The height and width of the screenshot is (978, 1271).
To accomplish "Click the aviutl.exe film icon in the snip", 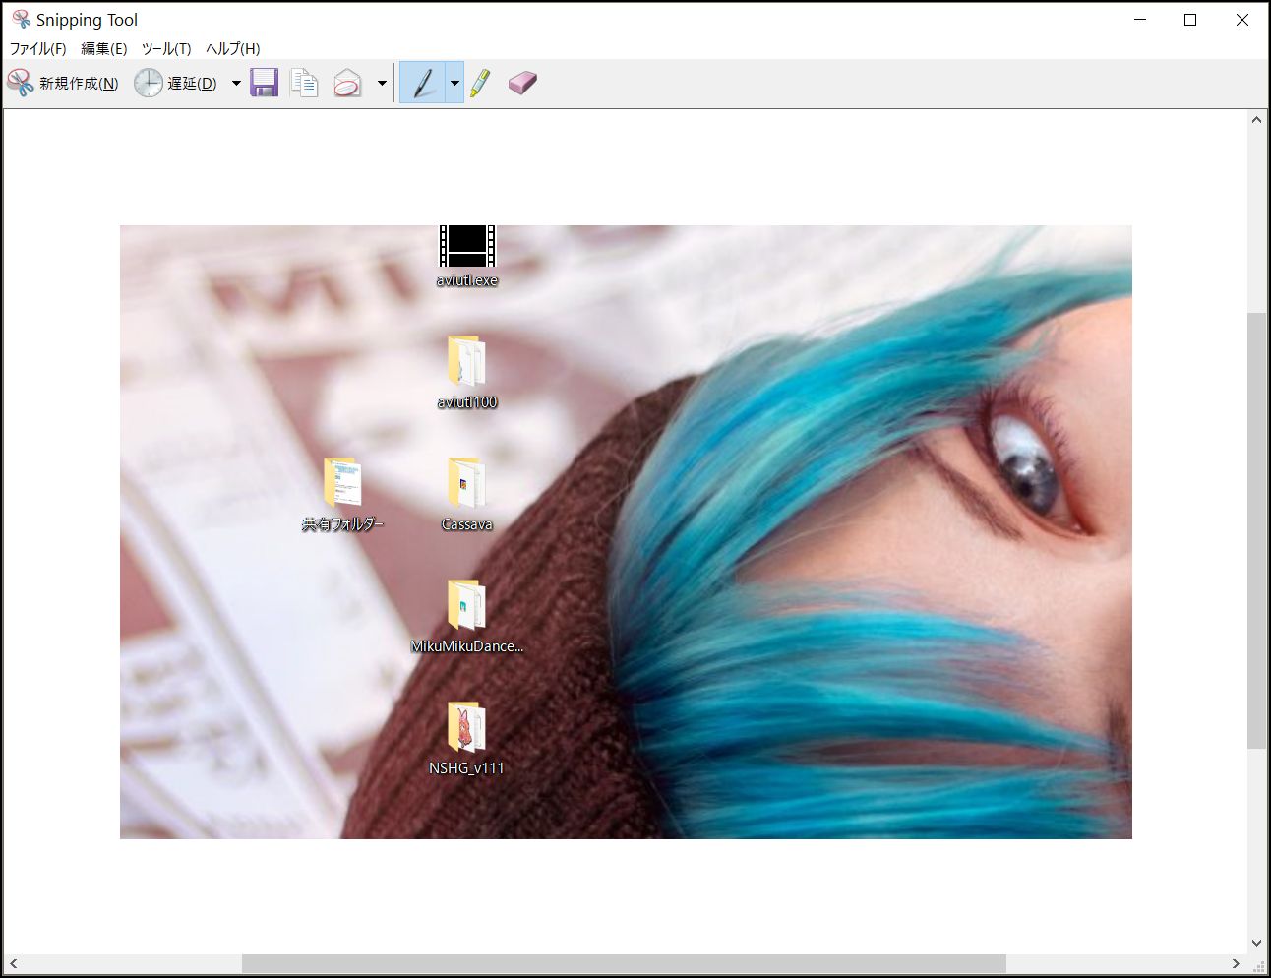I will pos(467,247).
